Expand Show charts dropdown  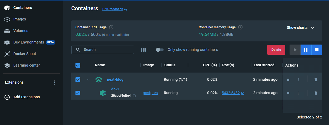[x=301, y=28]
